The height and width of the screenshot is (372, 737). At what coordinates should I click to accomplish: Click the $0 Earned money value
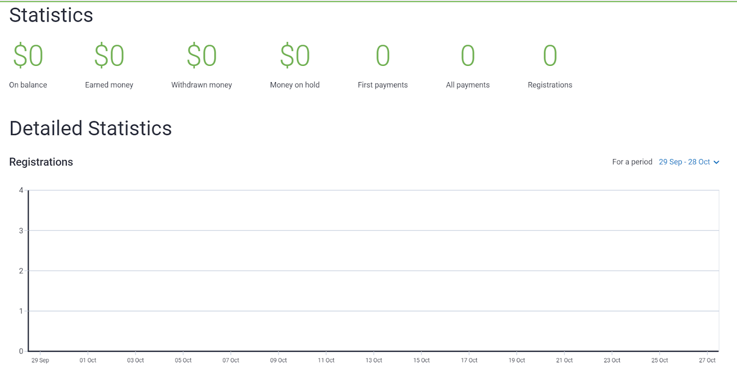coord(109,56)
